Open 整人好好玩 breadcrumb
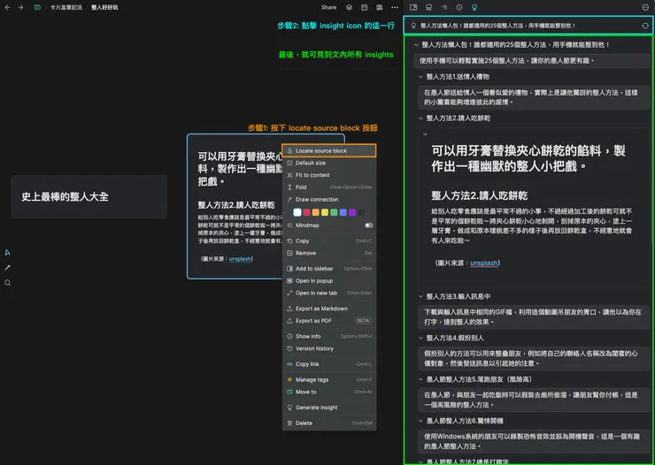Image resolution: width=655 pixels, height=465 pixels. [x=104, y=7]
